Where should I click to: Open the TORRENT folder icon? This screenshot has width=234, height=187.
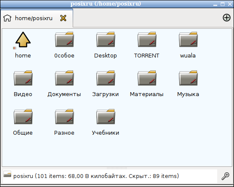(x=147, y=39)
